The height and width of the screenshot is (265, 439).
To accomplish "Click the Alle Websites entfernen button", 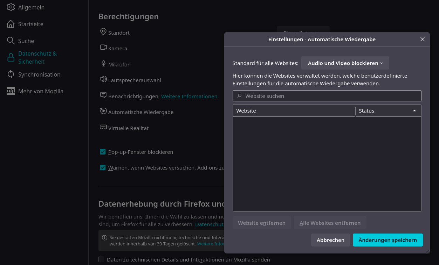I will 330,223.
